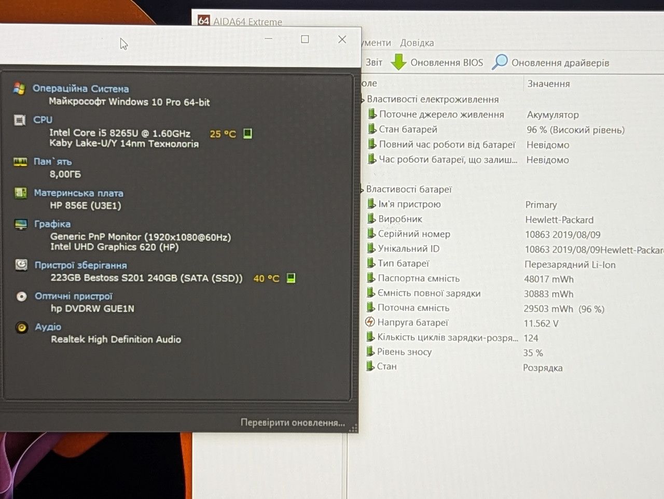Click the RAM module icon beside Пам'ять
This screenshot has width=664, height=499.
(x=20, y=162)
